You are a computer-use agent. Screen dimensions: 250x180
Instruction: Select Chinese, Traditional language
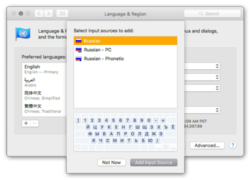(44, 108)
